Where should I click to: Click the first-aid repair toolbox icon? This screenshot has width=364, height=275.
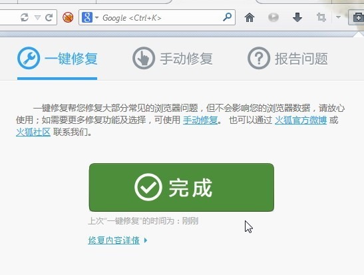[358, 17]
